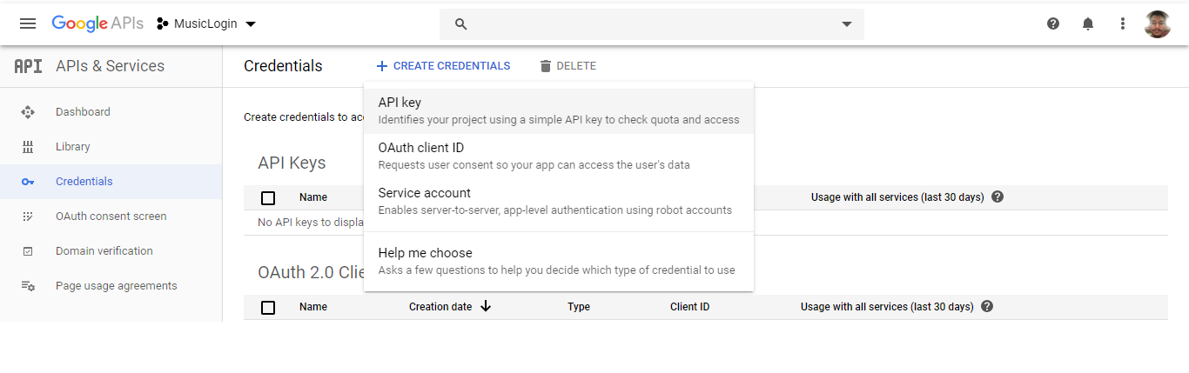Sort by Creation date arrow
The width and height of the screenshot is (1189, 373).
coord(486,306)
